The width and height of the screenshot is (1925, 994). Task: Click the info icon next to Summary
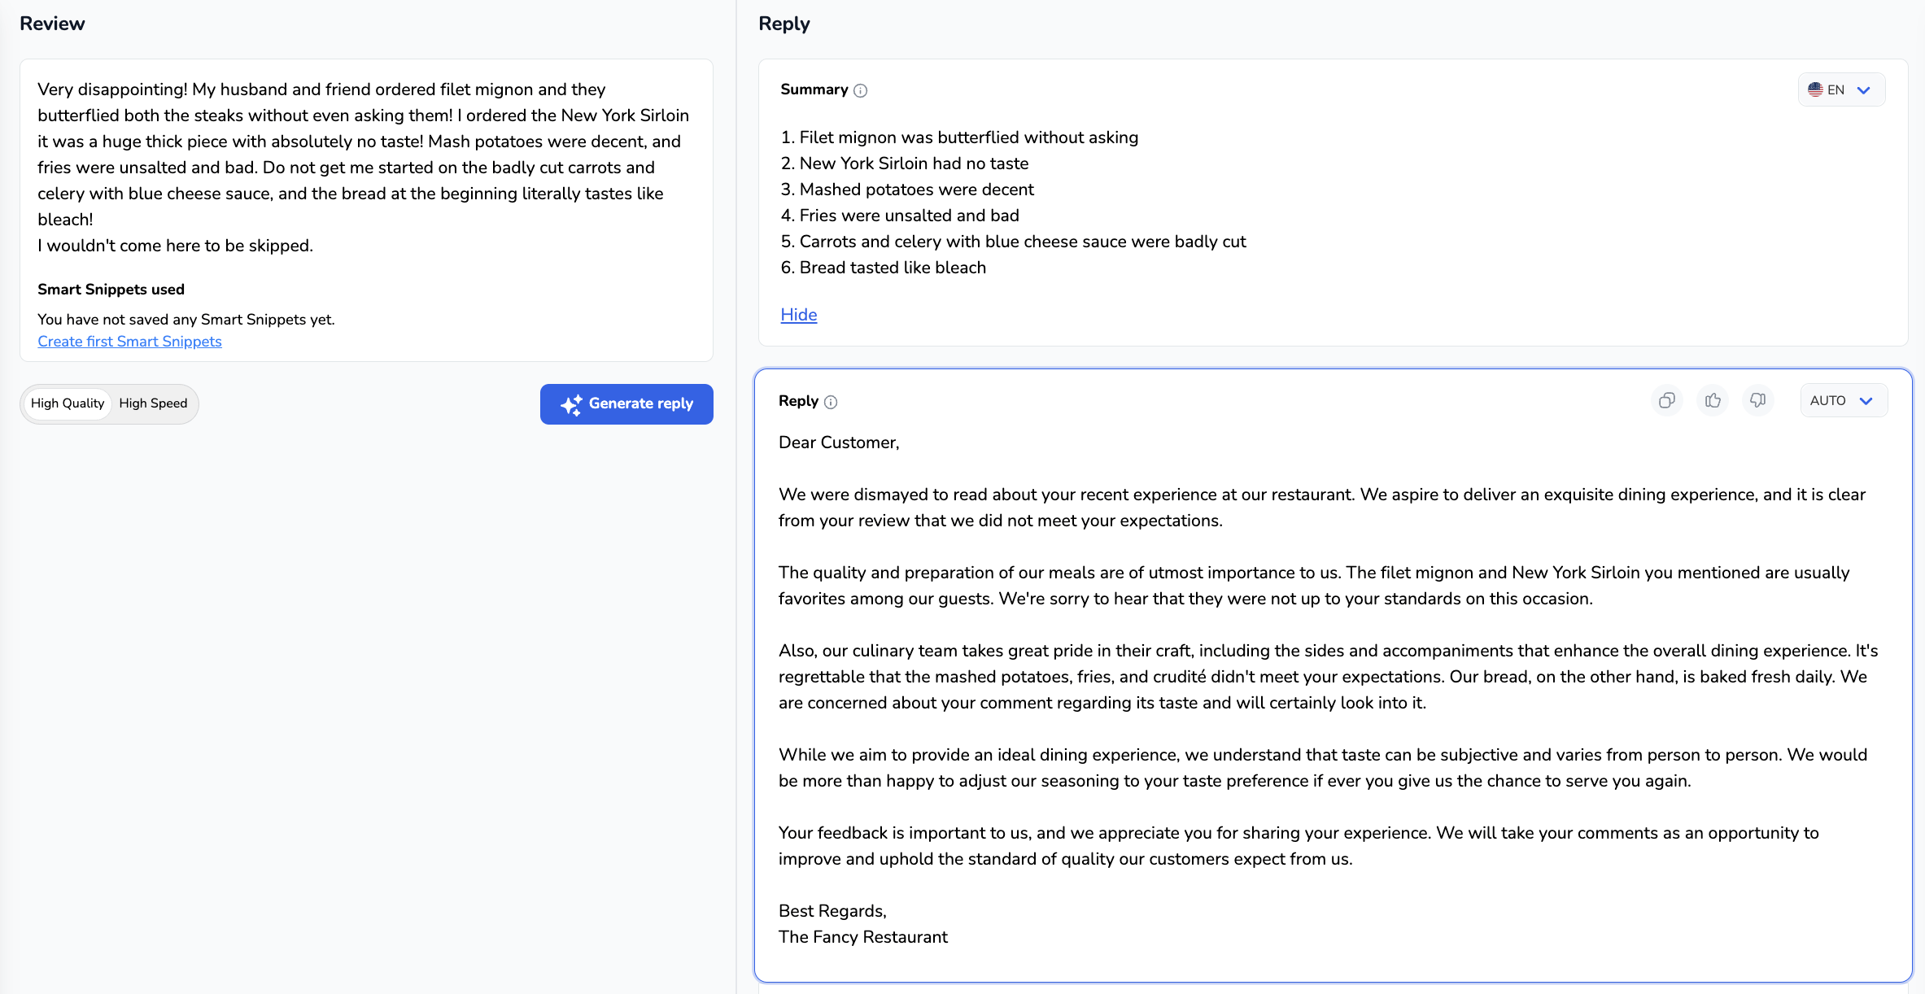tap(861, 90)
